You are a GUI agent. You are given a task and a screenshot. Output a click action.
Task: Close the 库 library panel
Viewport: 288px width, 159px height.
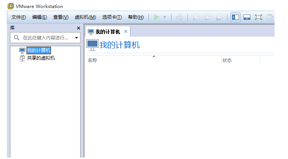click(79, 28)
